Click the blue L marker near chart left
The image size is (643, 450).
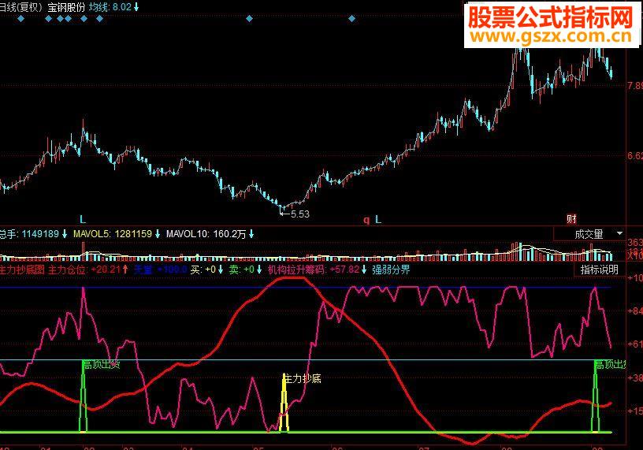pyautogui.click(x=83, y=219)
